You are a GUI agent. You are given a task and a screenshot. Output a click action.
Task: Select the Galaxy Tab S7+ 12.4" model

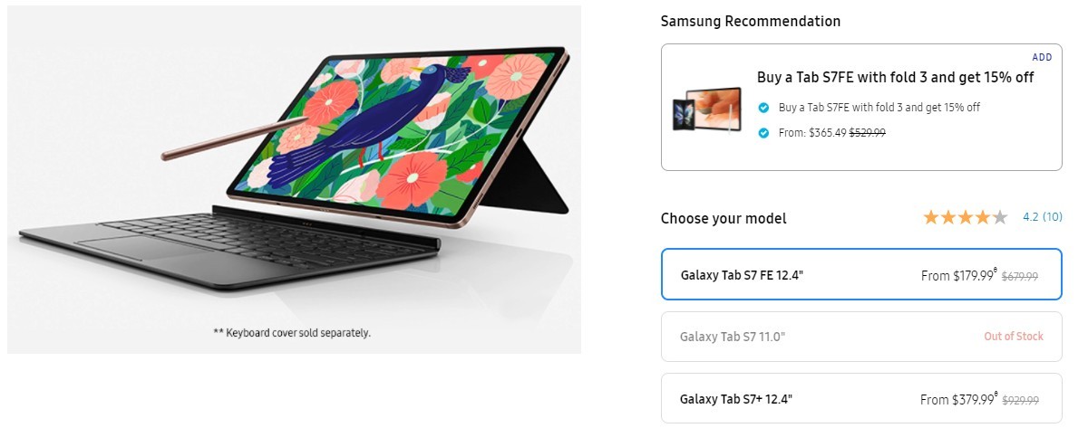tap(861, 398)
